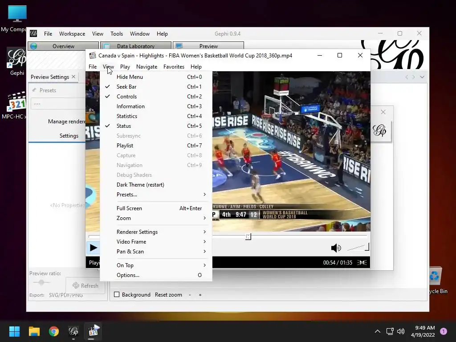Image resolution: width=456 pixels, height=342 pixels.
Task: Switch to Gephi Data Laboratory tab
Action: pyautogui.click(x=135, y=46)
